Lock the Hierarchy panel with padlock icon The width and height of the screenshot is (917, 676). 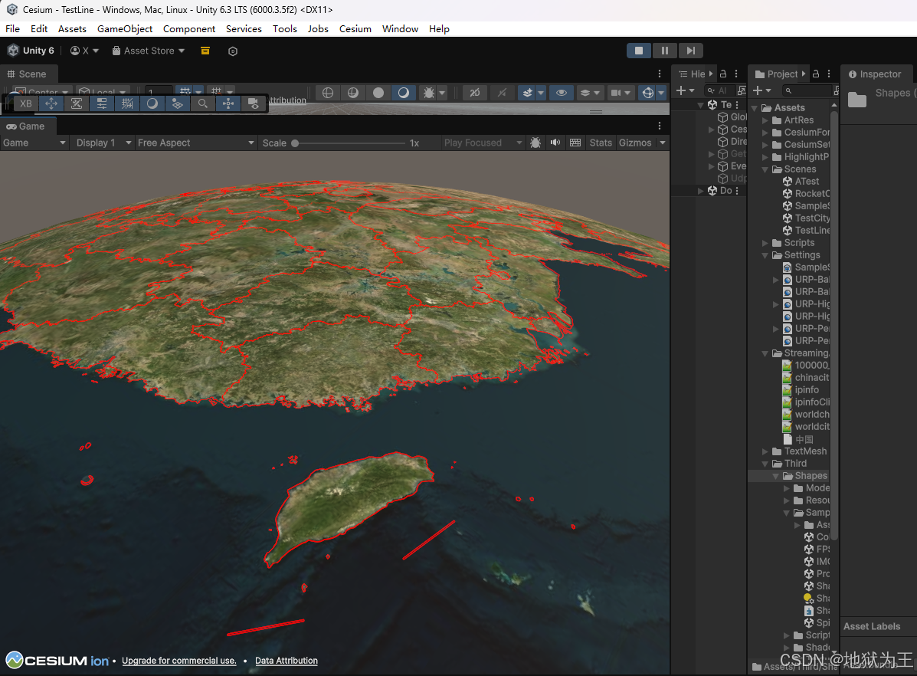(x=723, y=74)
